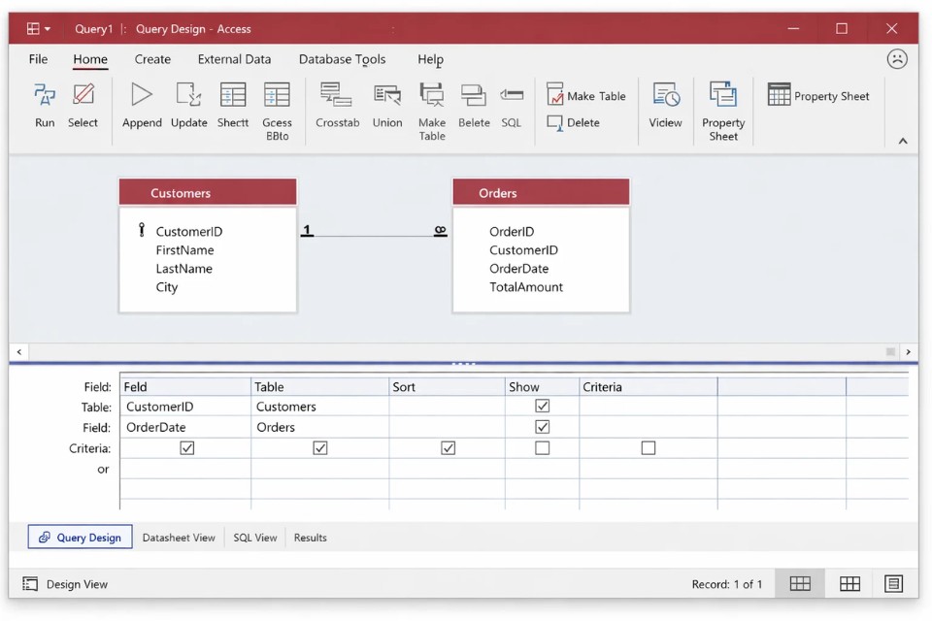Select the Union query icon
Screen dimensions: 932x621
(x=387, y=95)
